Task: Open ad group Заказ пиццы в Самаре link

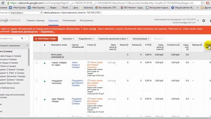Action: coord(75,65)
